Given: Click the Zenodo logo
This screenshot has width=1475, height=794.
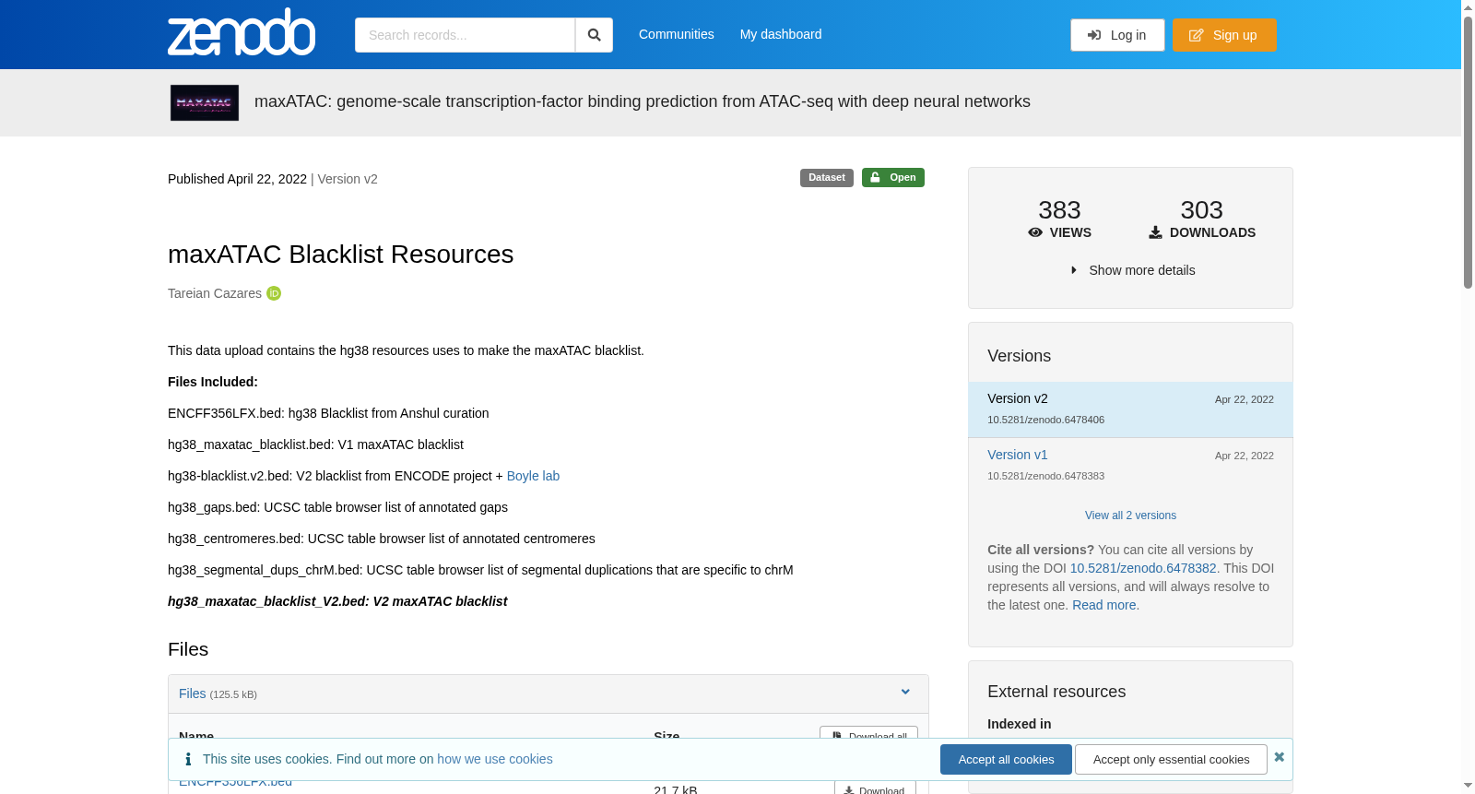Looking at the screenshot, I should click(x=242, y=32).
